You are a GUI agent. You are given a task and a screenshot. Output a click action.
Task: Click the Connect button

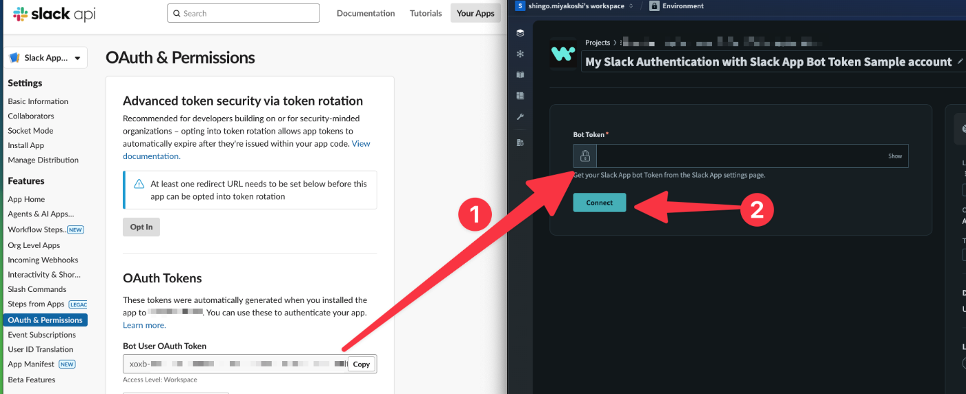(x=600, y=203)
